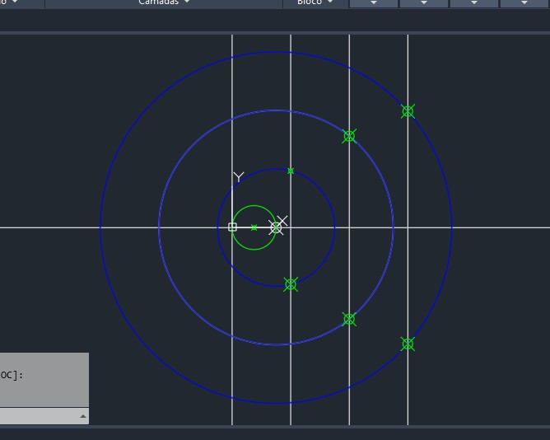
Task: Pick the green center point of small circle
Action: 254,228
